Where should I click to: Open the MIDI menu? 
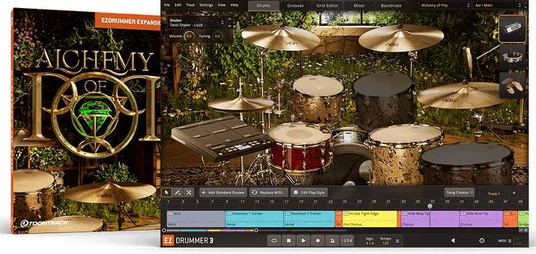pyautogui.click(x=505, y=241)
